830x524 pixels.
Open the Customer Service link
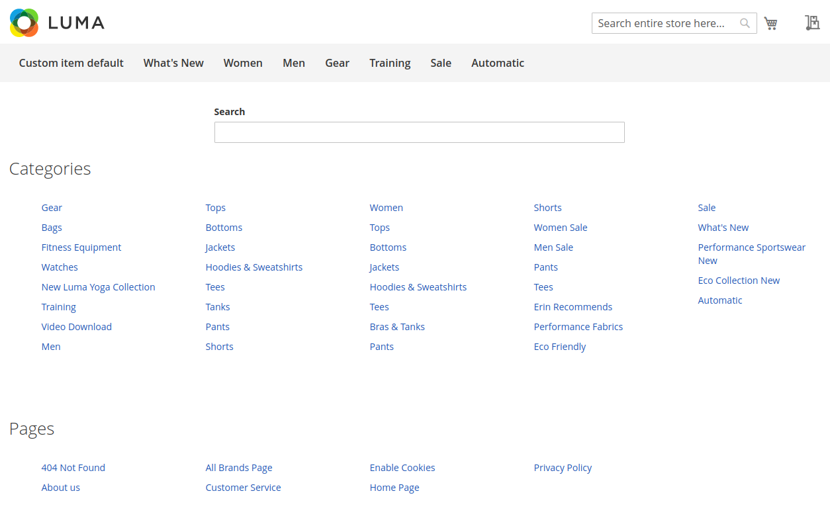click(243, 488)
